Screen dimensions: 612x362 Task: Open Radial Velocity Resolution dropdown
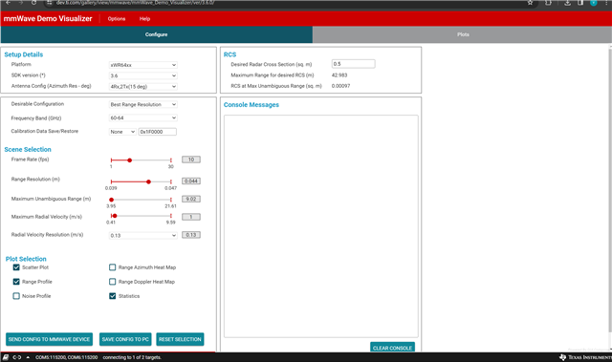tap(142, 235)
